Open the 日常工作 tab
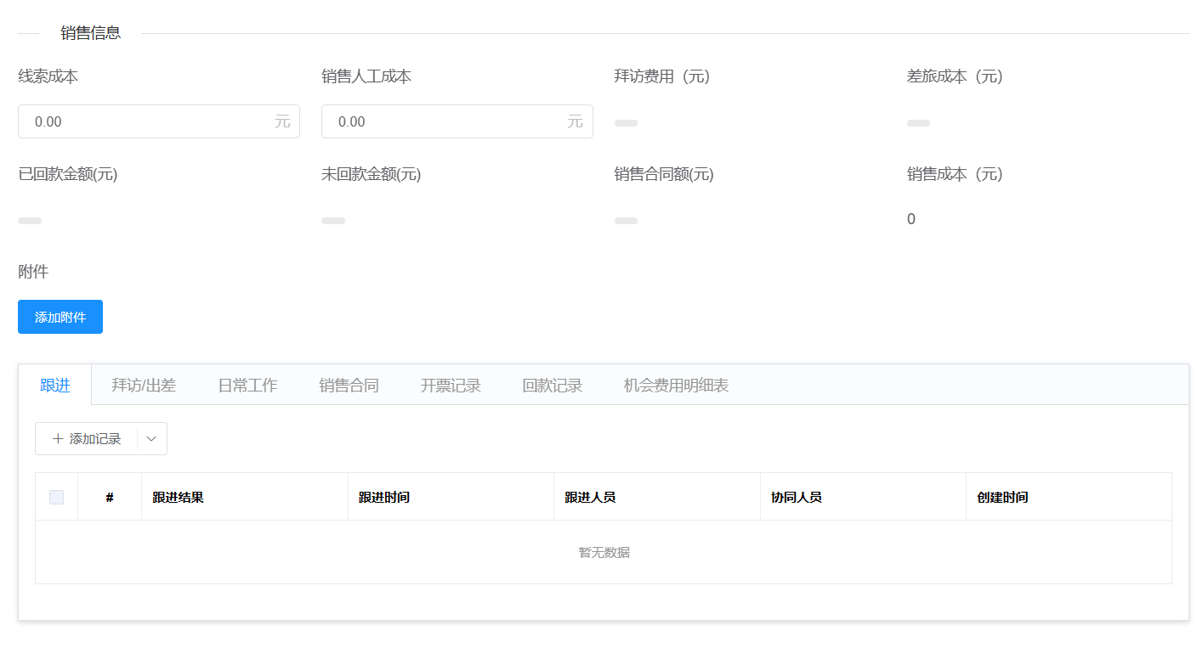Image resolution: width=1203 pixels, height=648 pixels. 248,384
